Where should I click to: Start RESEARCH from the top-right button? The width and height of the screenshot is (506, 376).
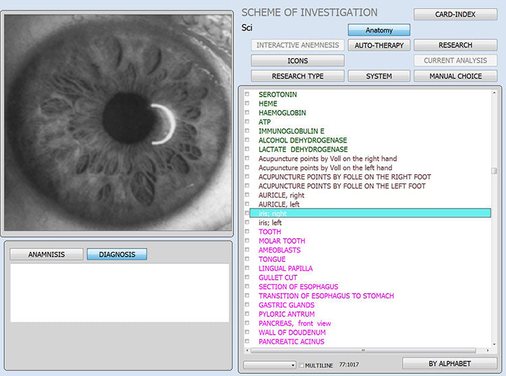click(455, 45)
